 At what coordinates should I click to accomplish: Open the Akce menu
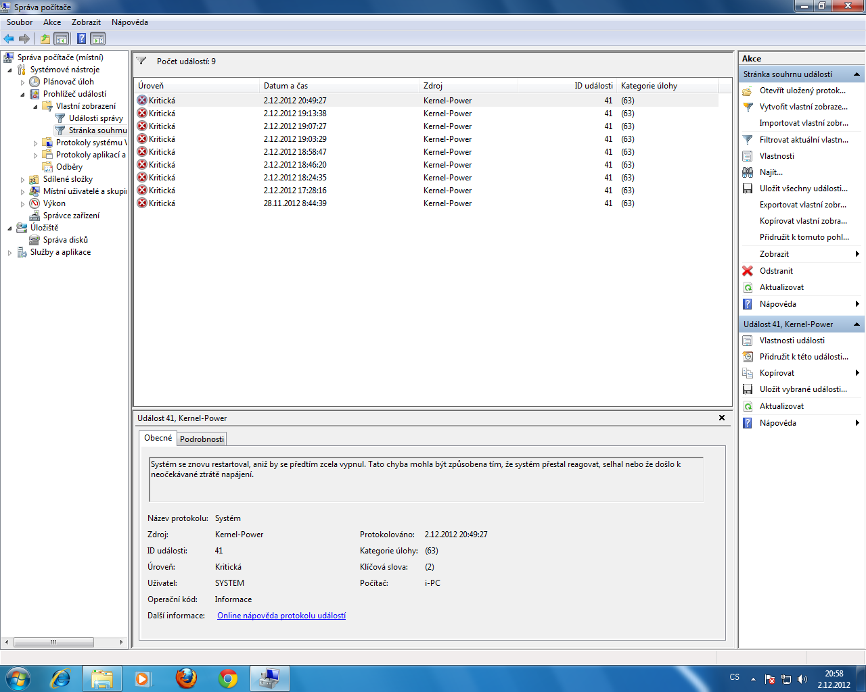(52, 22)
